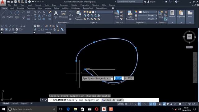
Task: Click the Sign In button
Action: (x=151, y=2)
